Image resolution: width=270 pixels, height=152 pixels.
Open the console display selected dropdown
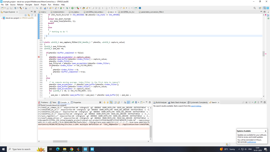pyautogui.click(x=138, y=102)
